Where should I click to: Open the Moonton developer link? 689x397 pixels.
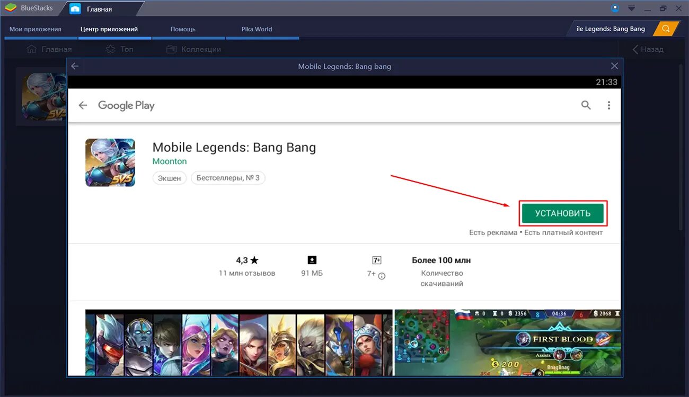click(169, 161)
